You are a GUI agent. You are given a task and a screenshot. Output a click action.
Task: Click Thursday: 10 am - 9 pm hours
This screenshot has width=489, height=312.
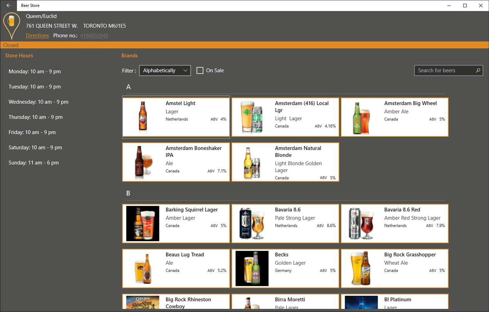(x=35, y=117)
